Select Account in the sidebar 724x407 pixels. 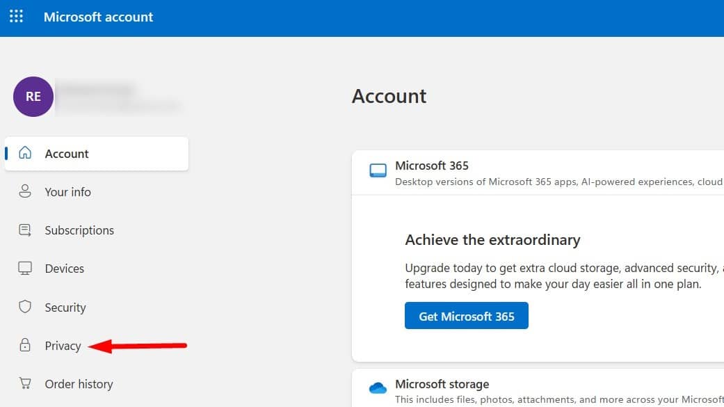[97, 153]
